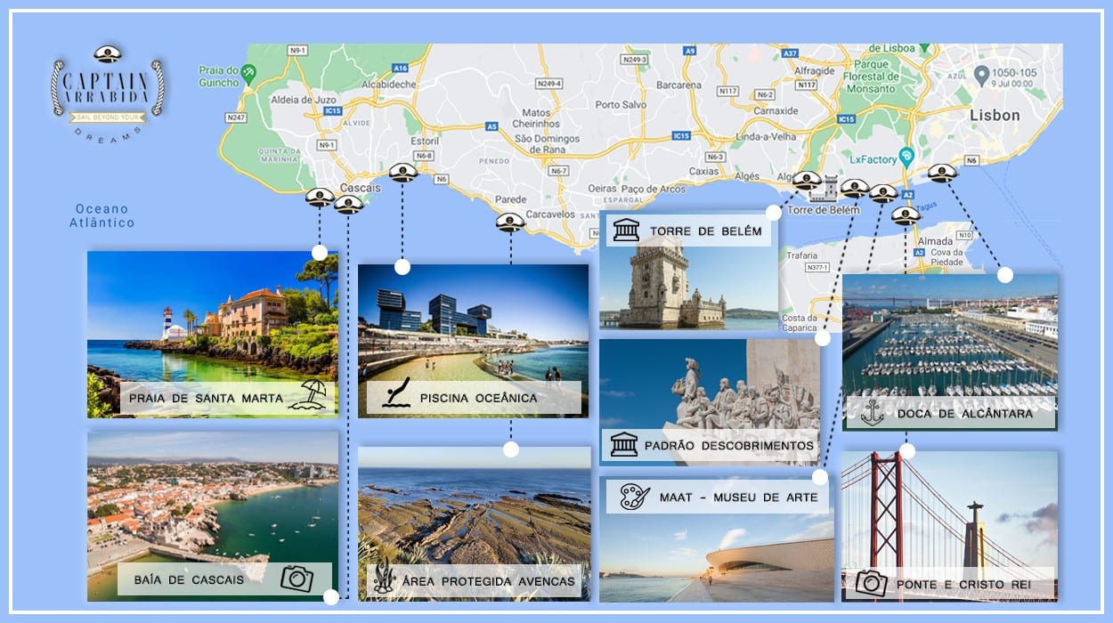Click the camera icon on Baía de Cascais

297,578
